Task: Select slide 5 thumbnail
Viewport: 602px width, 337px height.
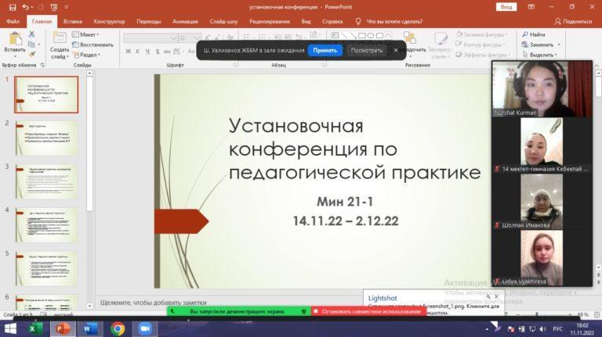Action: [x=46, y=269]
